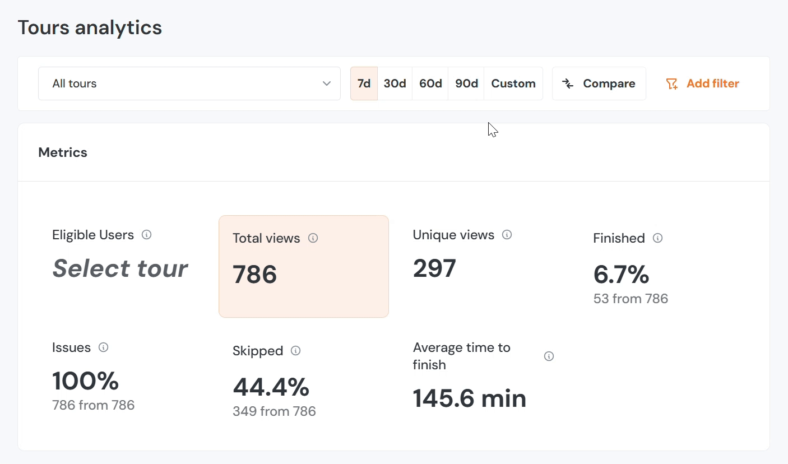Click info icon next to Eligible Users
The height and width of the screenshot is (464, 788).
pos(146,235)
